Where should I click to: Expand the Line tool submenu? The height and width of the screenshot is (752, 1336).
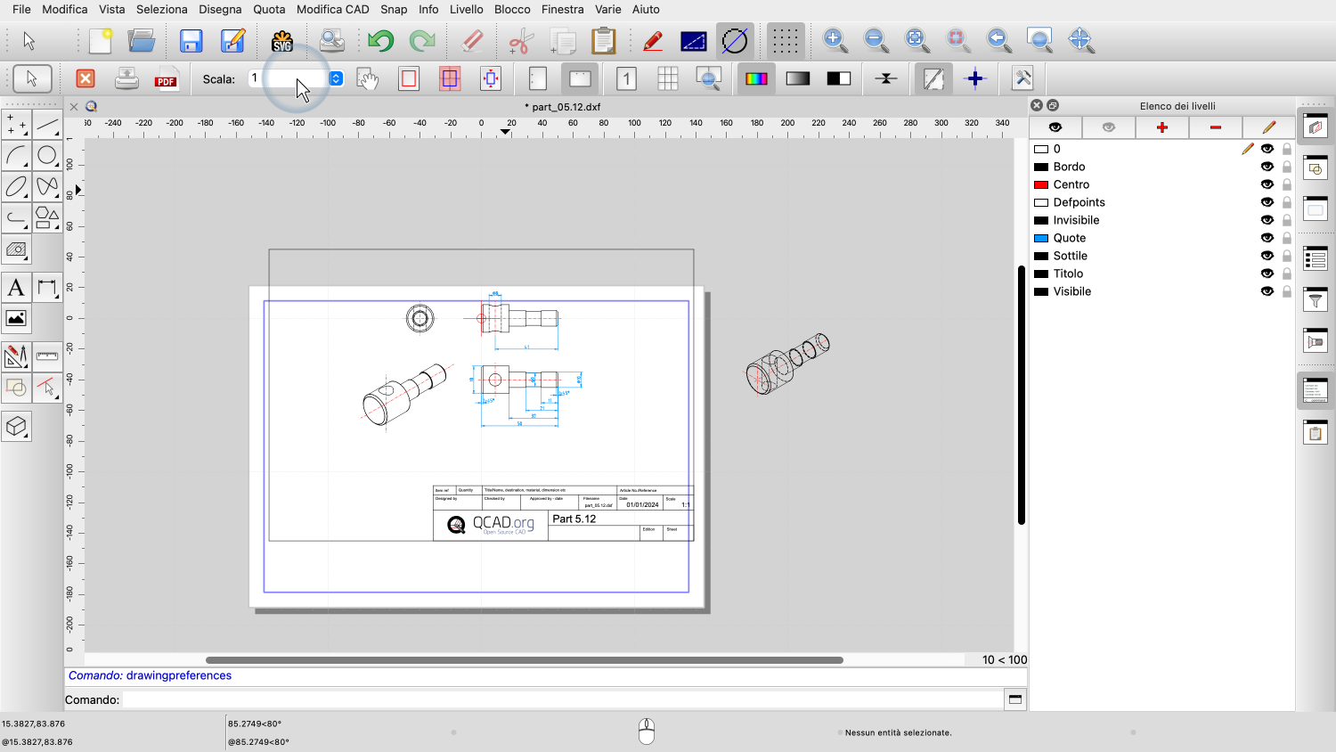tap(47, 125)
